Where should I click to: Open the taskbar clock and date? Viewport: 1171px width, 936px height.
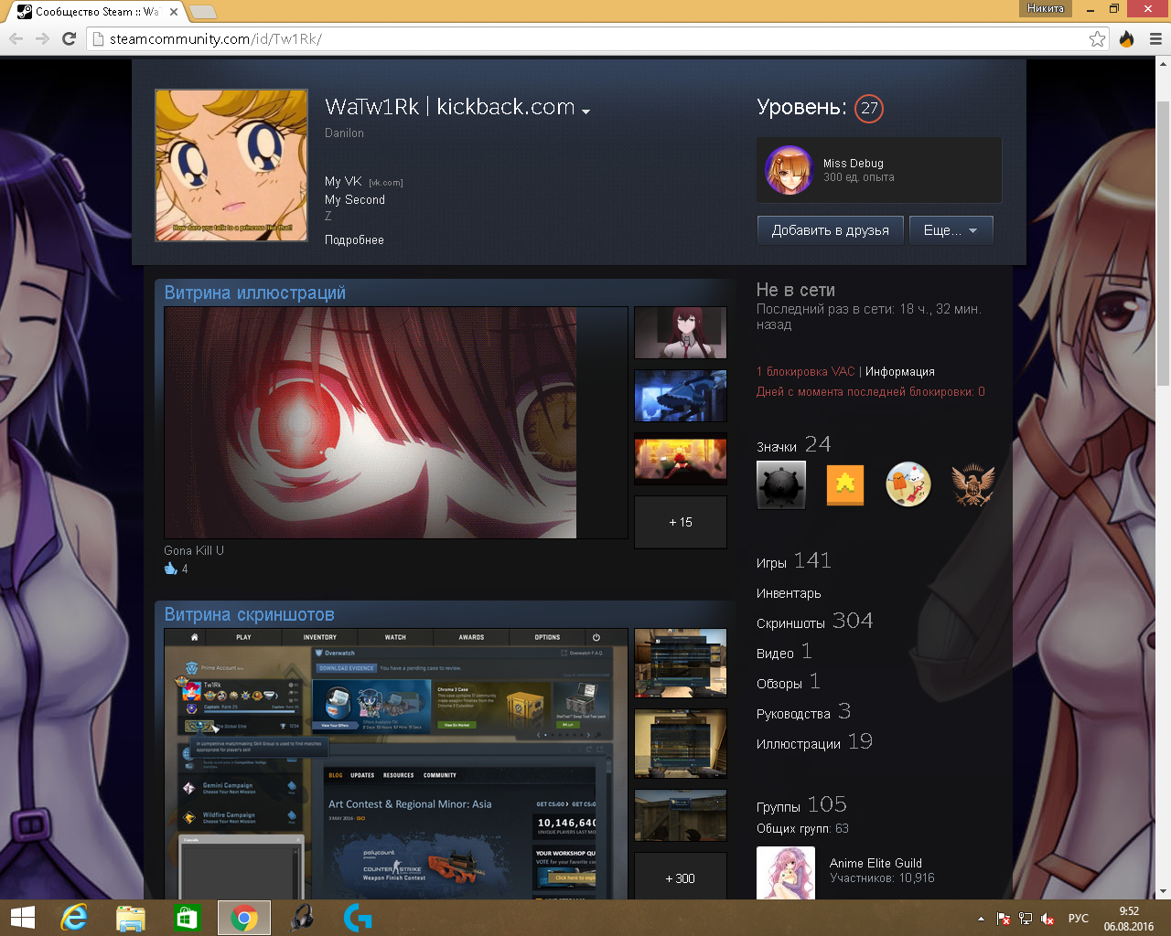[1129, 919]
